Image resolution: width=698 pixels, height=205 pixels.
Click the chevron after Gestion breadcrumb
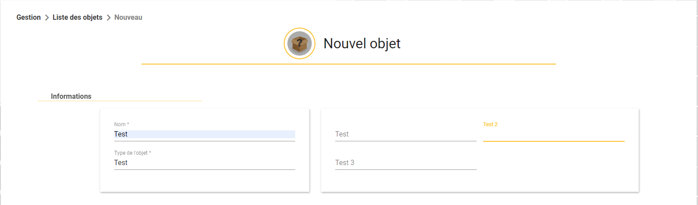coord(47,18)
